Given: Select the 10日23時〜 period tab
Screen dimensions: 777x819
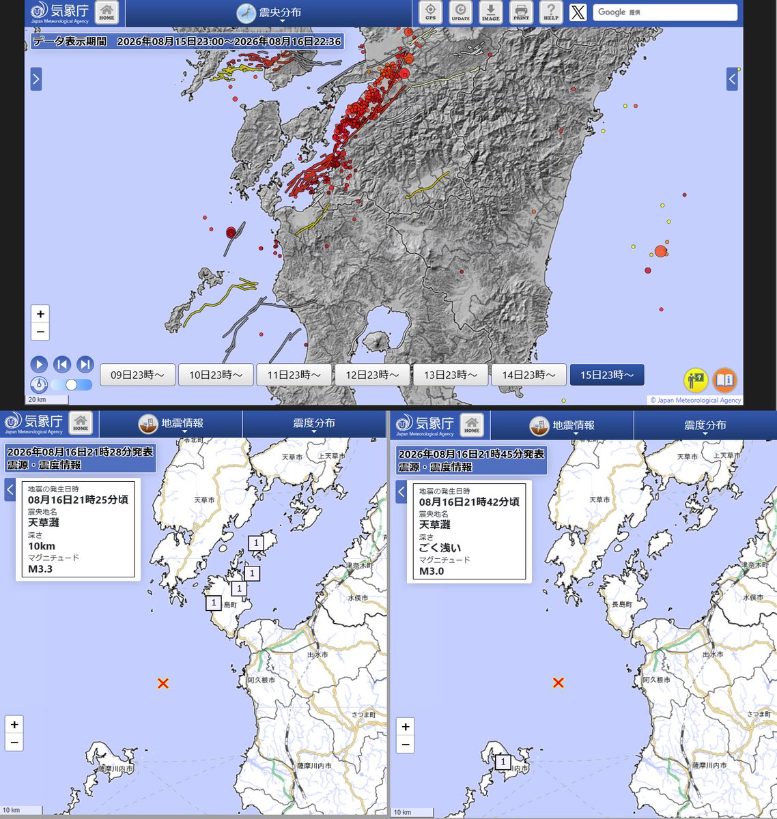Looking at the screenshot, I should (216, 375).
